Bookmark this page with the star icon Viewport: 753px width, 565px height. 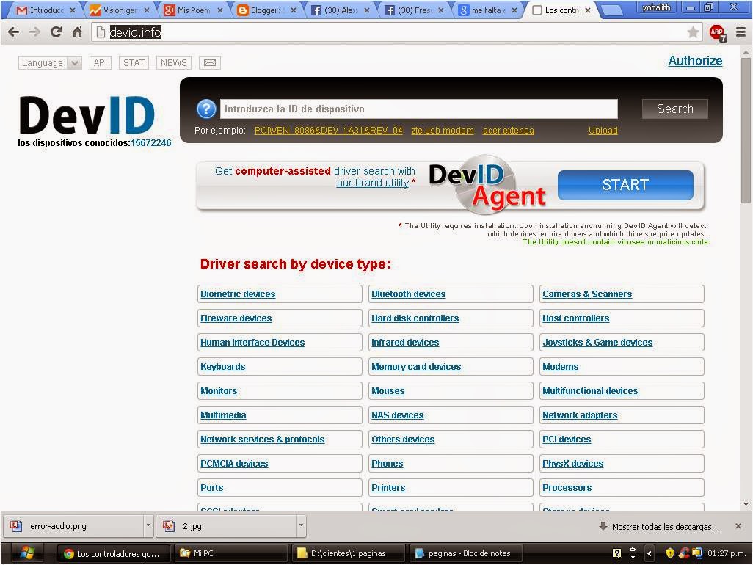click(693, 32)
